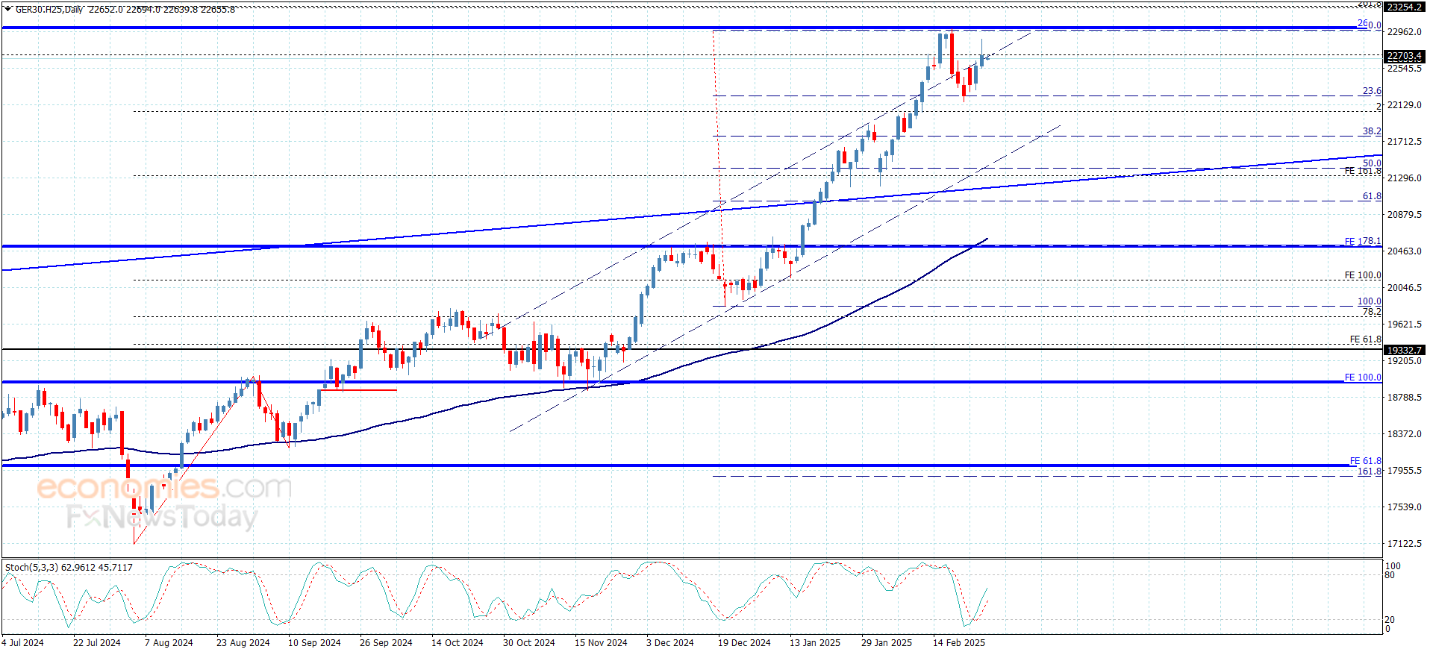Click the 260.0 Fibonacci label at top
1430x652 pixels.
pos(1369,24)
